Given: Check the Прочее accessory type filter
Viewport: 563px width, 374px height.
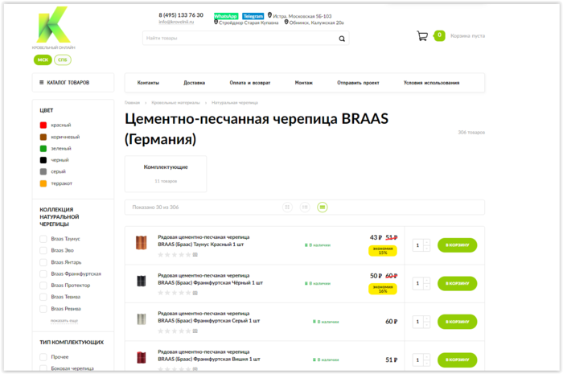Looking at the screenshot, I should pos(43,357).
